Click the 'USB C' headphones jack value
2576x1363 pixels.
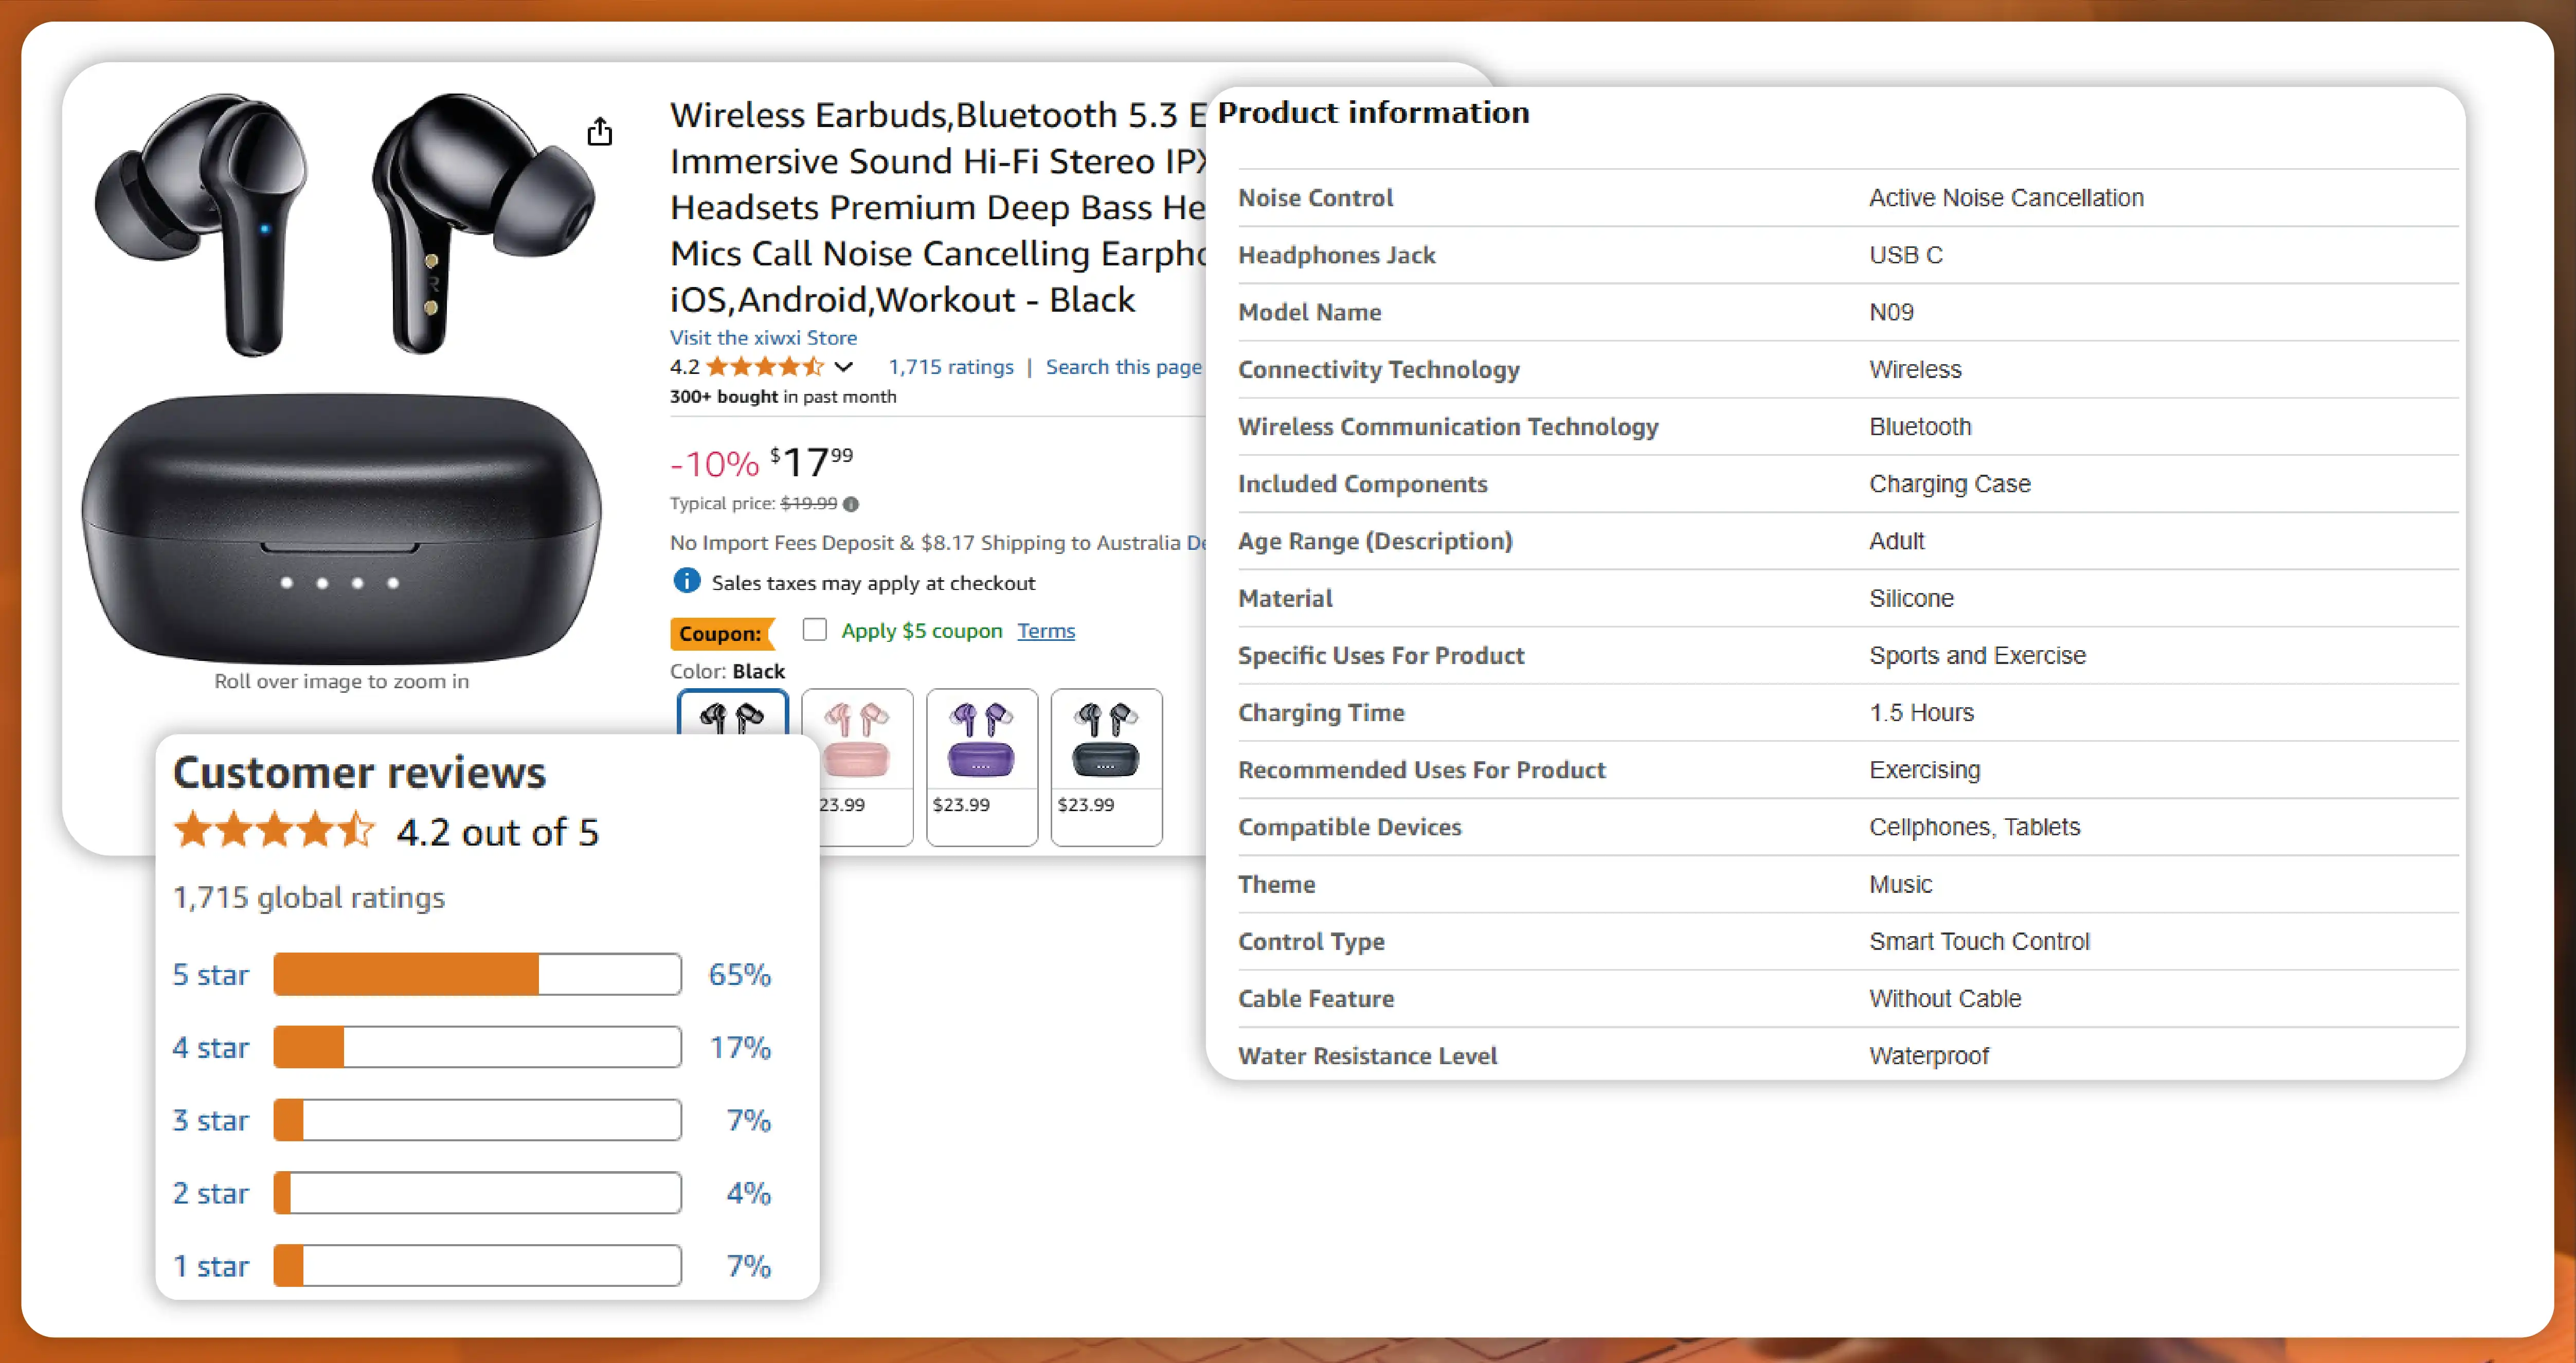(1906, 255)
